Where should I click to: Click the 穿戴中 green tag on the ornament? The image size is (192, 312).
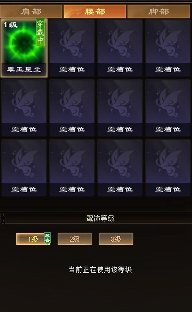tap(40, 33)
